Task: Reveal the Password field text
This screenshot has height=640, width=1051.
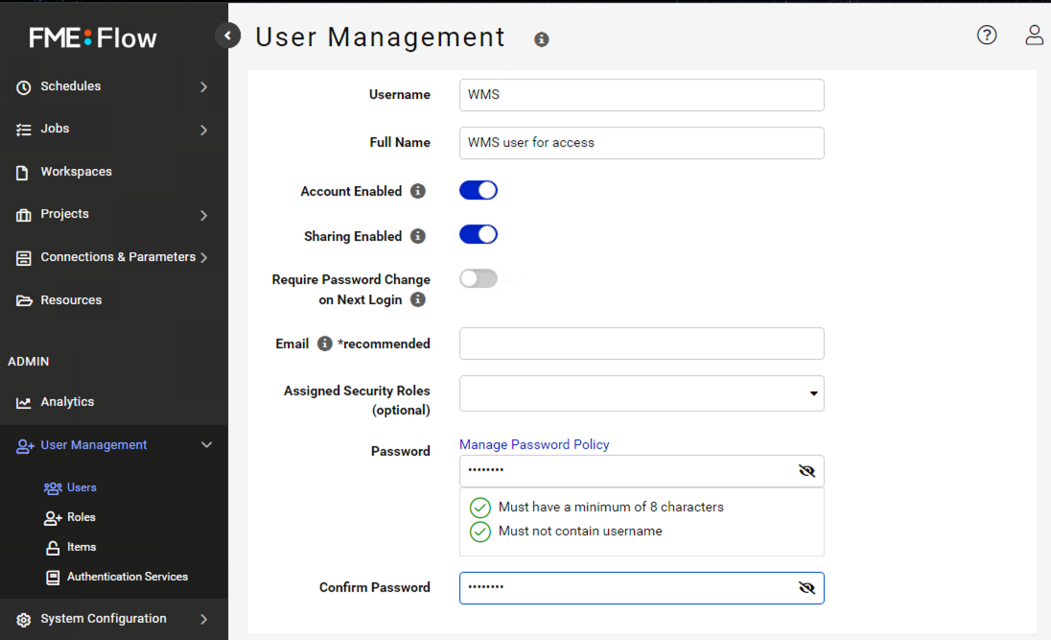Action: tap(806, 471)
